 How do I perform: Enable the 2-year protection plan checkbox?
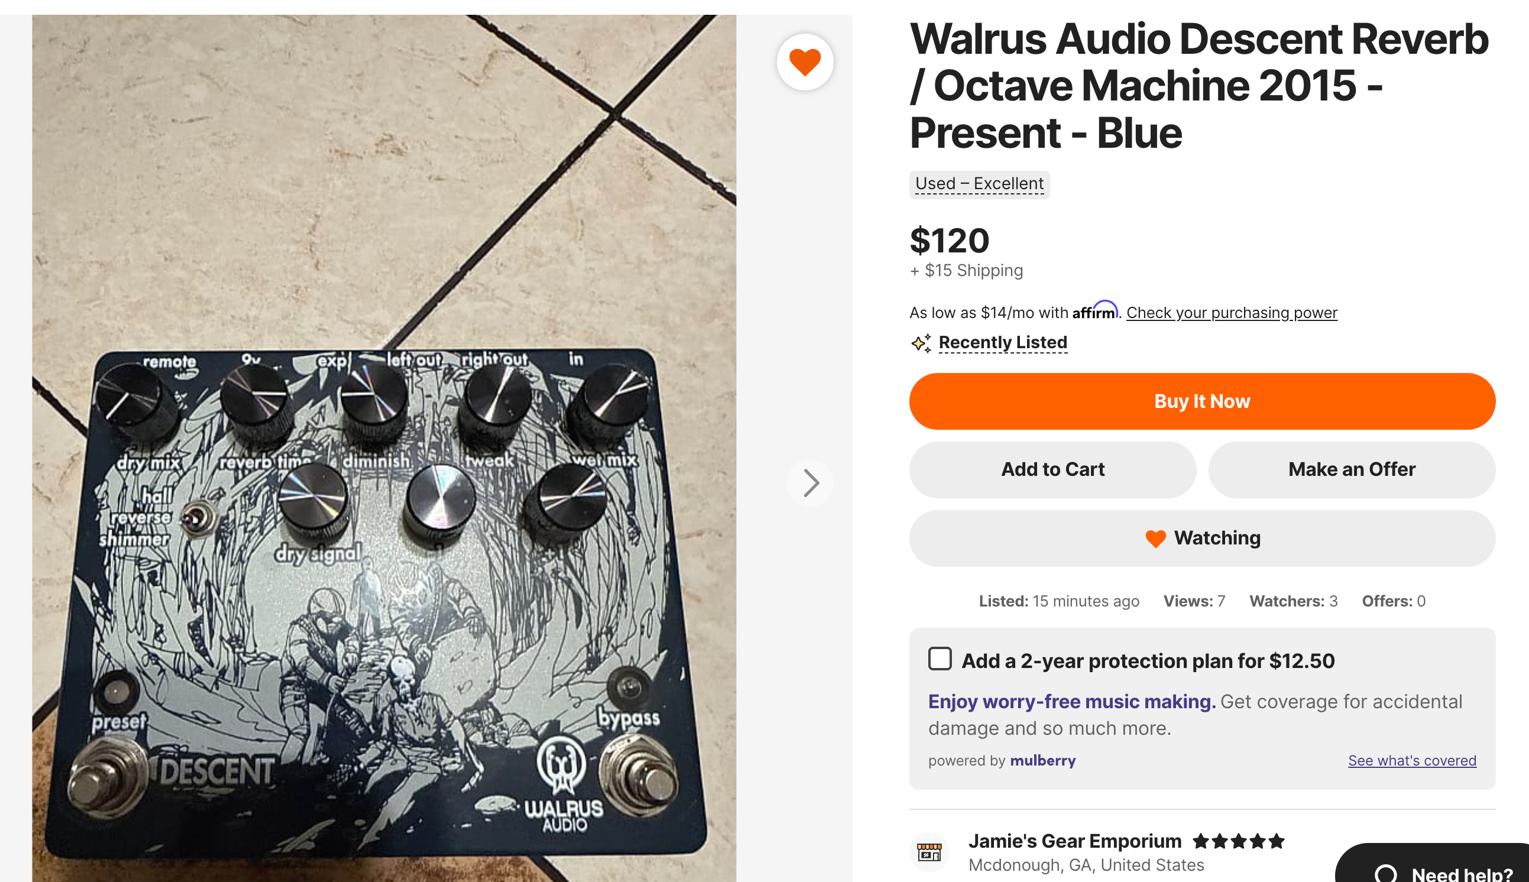pos(940,659)
